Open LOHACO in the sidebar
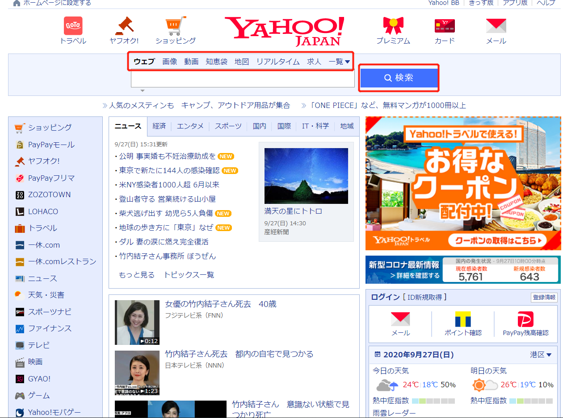The width and height of the screenshot is (563, 418). tap(43, 211)
